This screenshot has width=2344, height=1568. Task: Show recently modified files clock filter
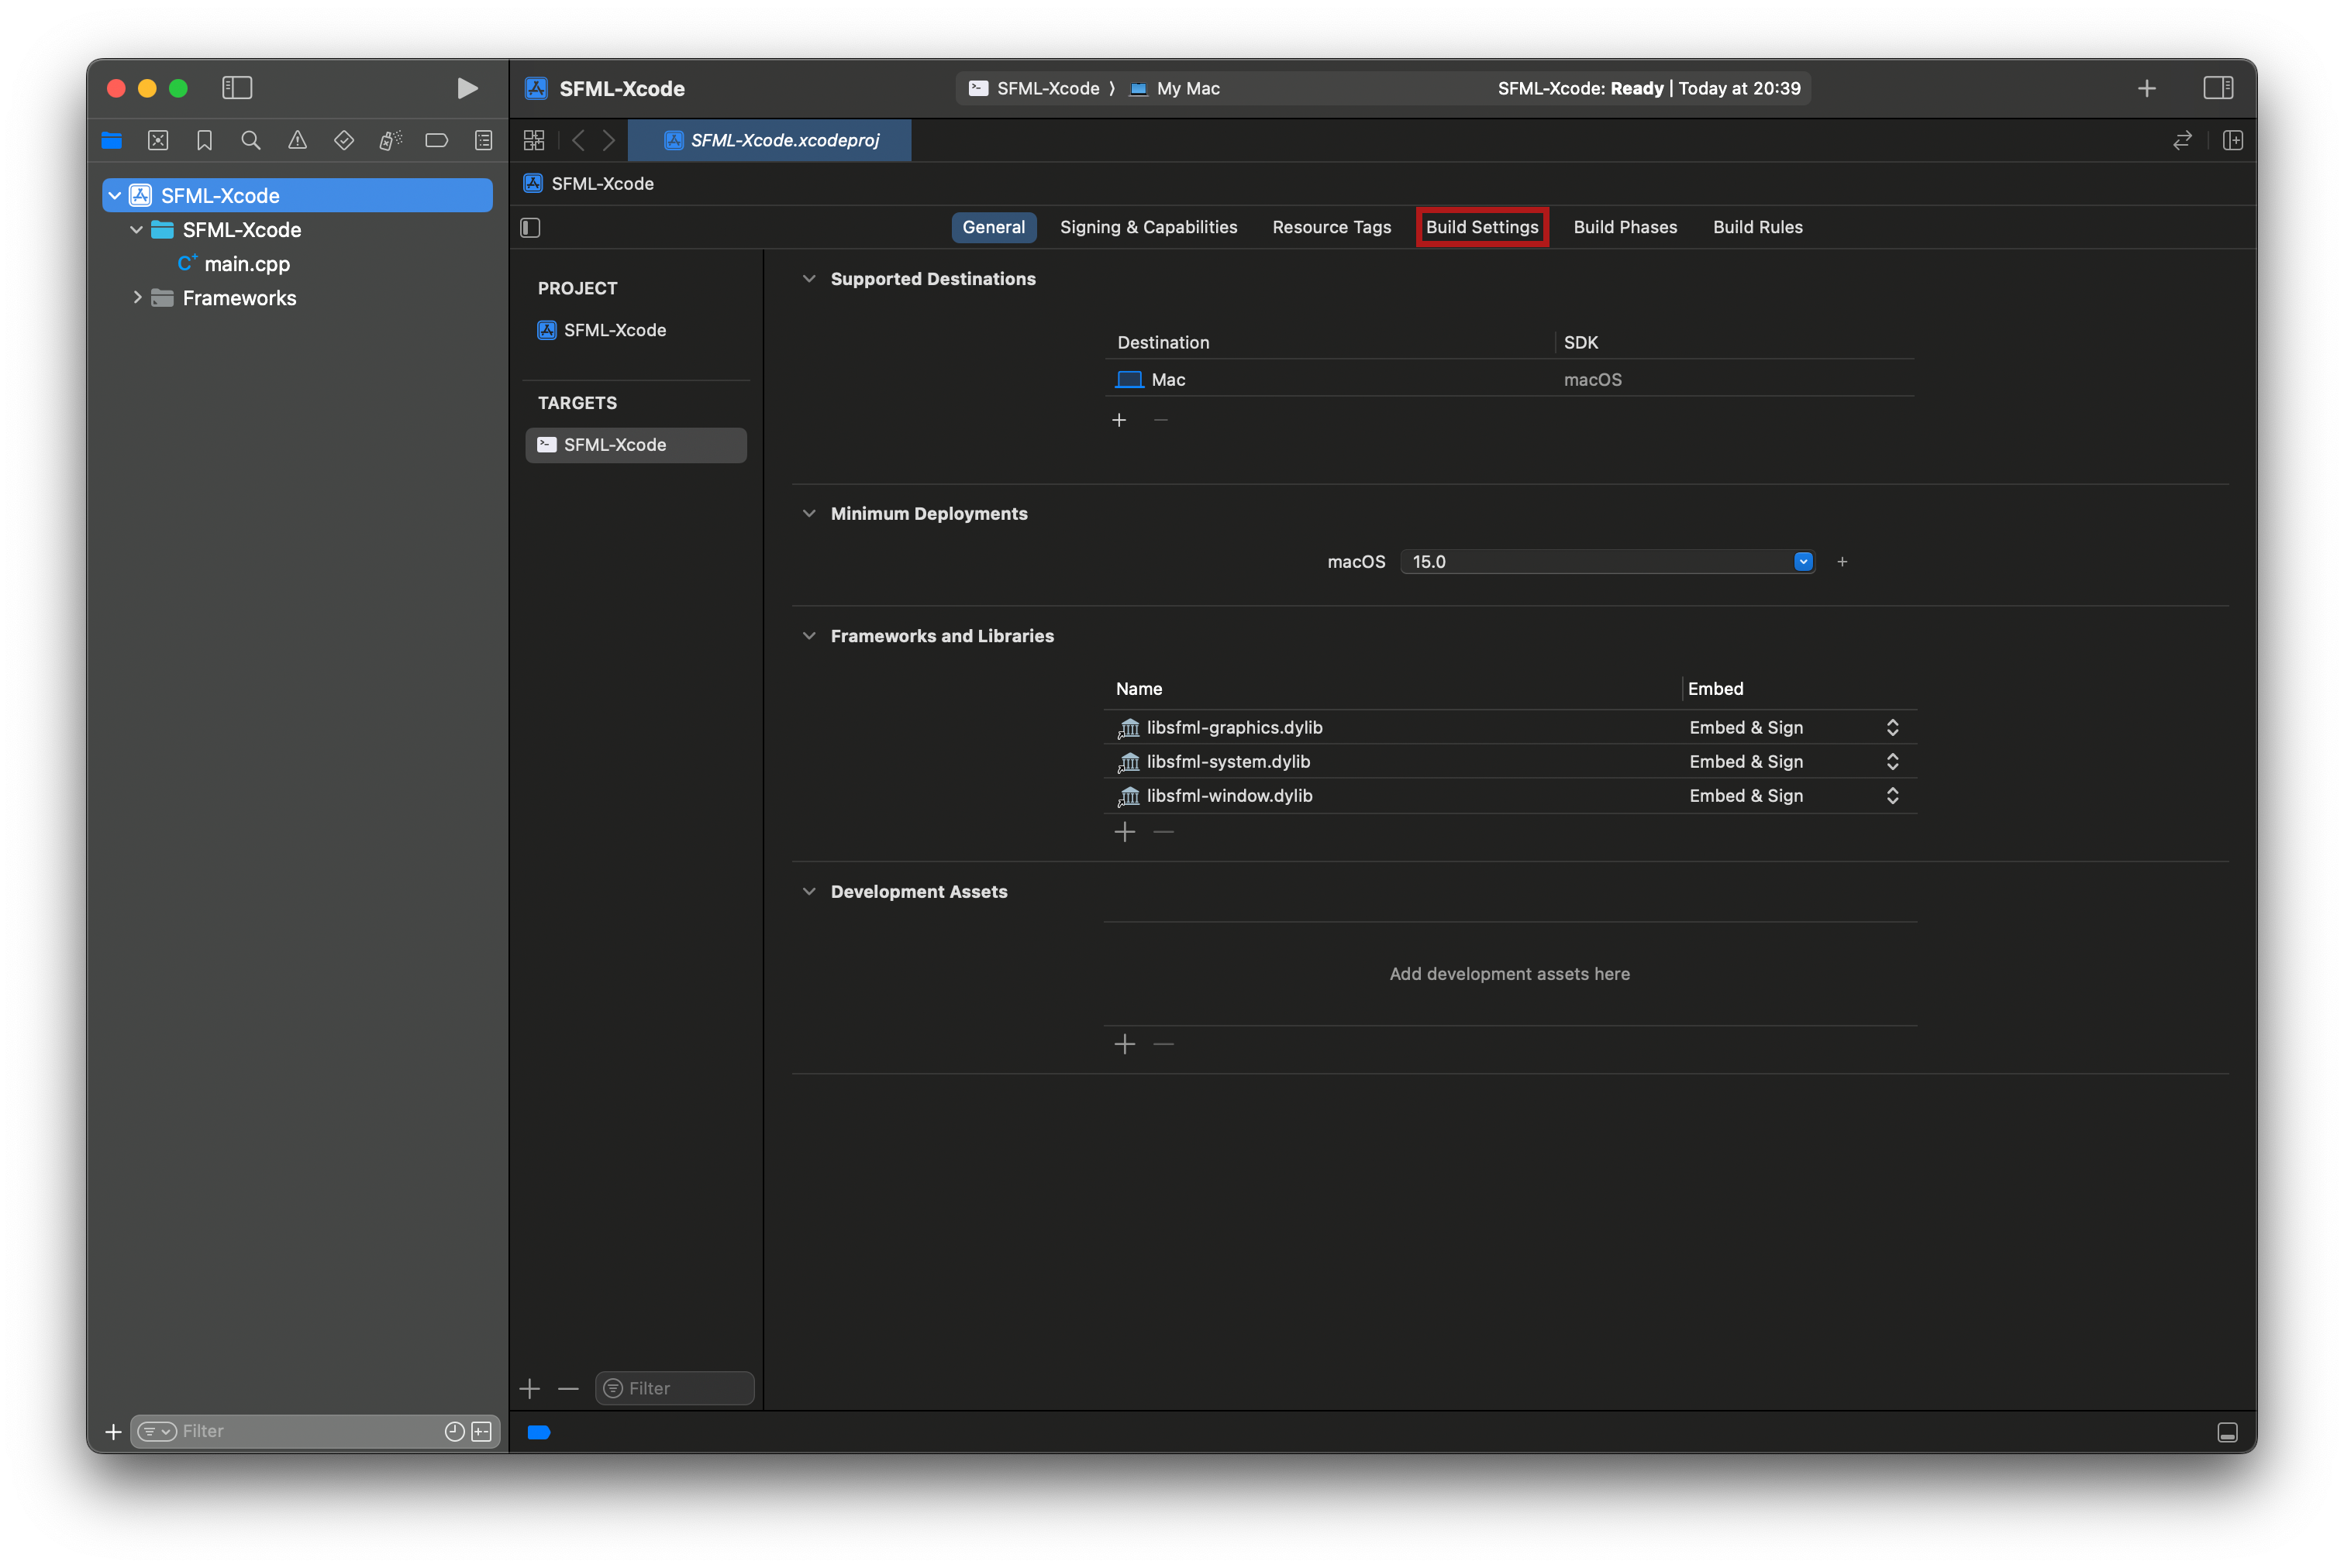click(x=454, y=1432)
